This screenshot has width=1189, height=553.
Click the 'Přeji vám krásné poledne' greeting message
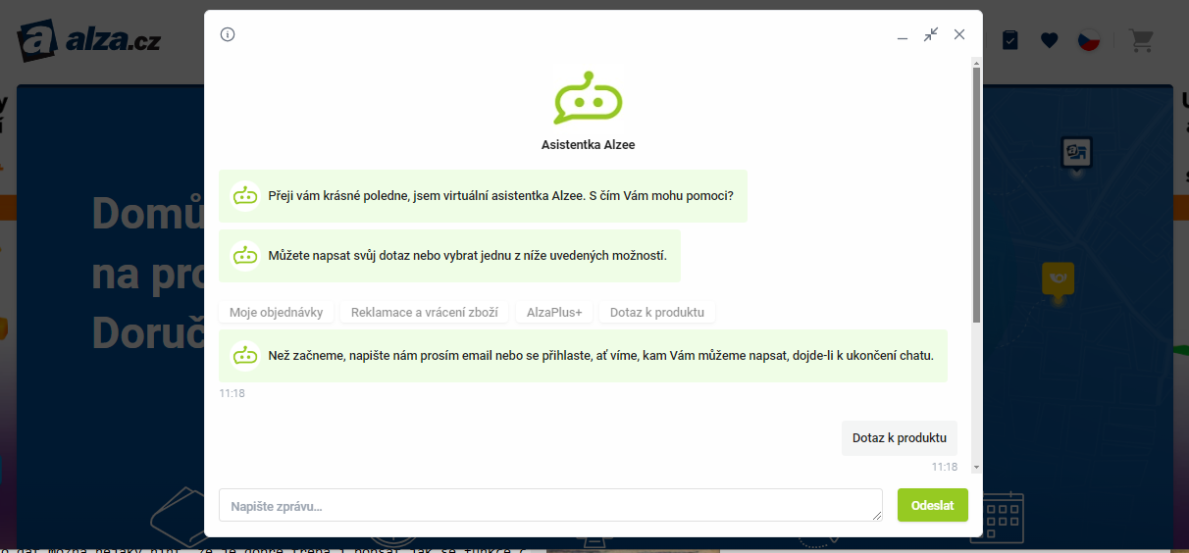(x=483, y=196)
